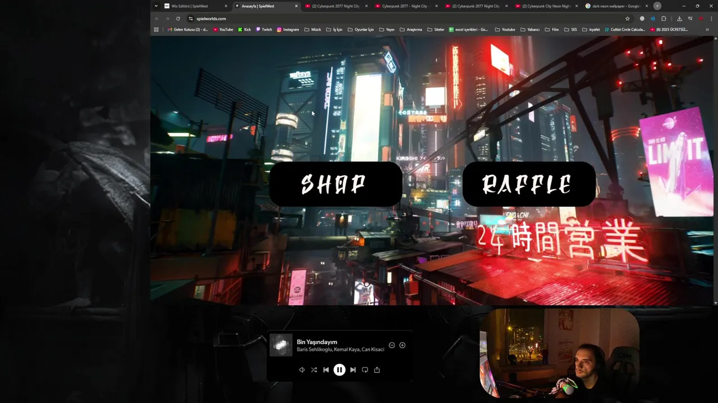Open a new browser tab
The height and width of the screenshot is (403, 718).
[657, 6]
